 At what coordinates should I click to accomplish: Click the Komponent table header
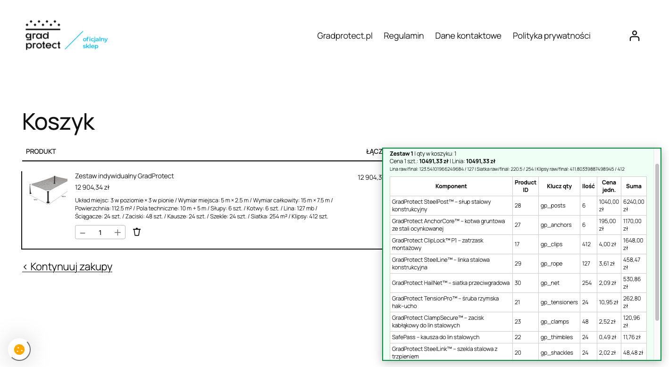point(451,186)
